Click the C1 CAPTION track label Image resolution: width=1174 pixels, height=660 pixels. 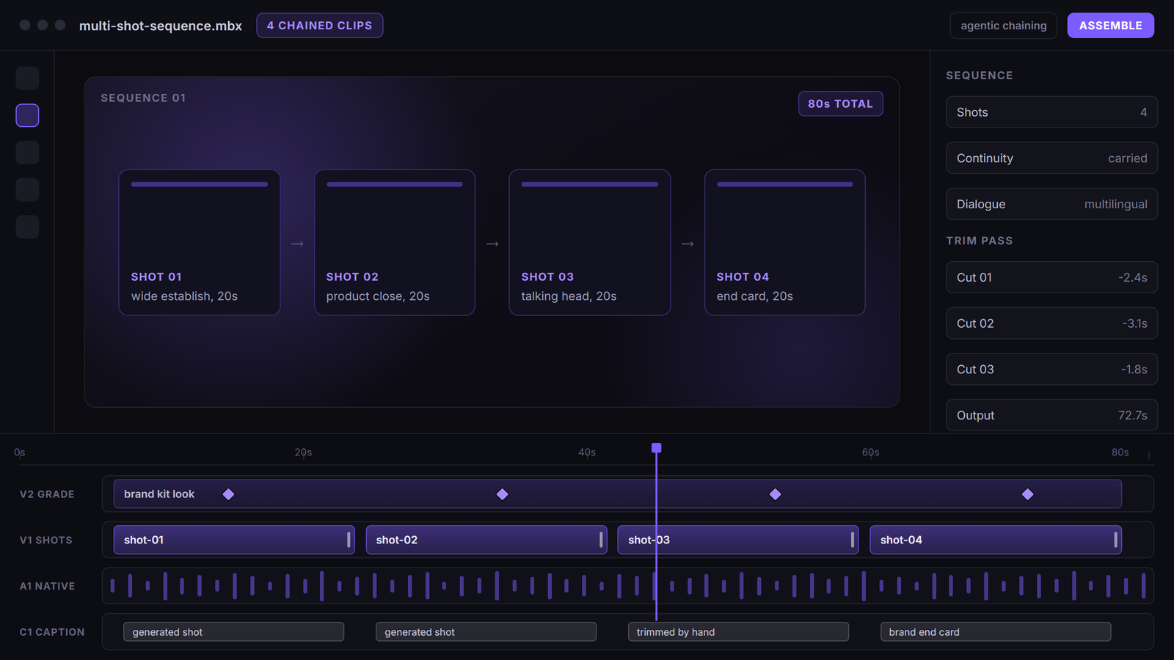tap(52, 632)
